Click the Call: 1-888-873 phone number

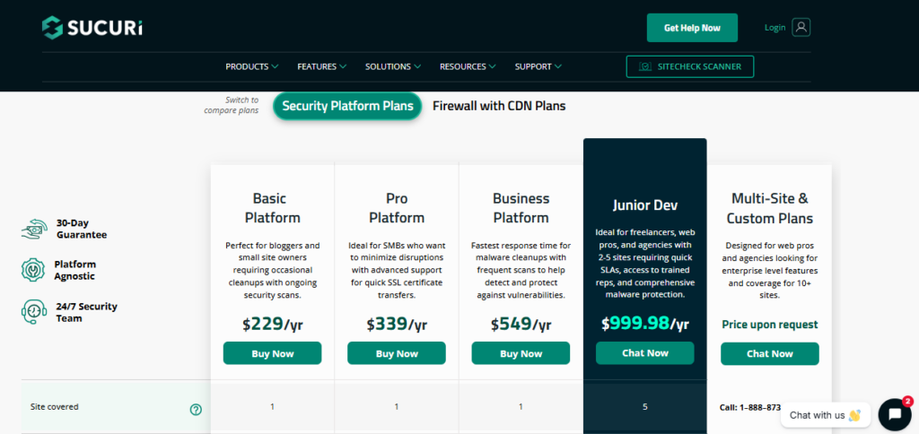point(750,407)
